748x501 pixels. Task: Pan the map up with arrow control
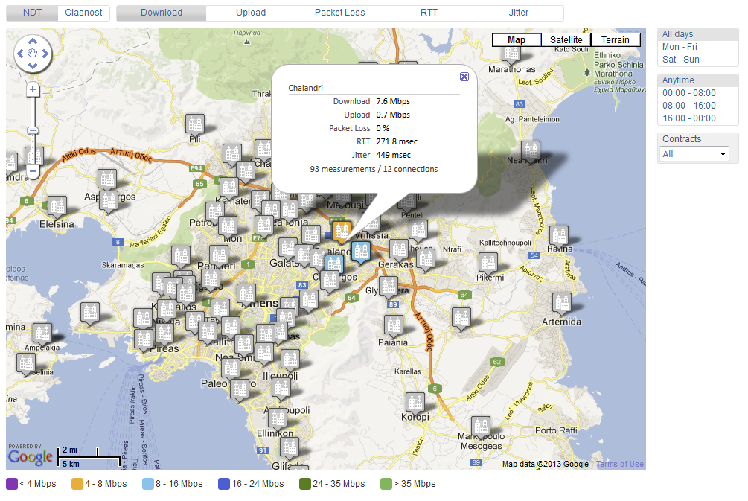point(33,42)
